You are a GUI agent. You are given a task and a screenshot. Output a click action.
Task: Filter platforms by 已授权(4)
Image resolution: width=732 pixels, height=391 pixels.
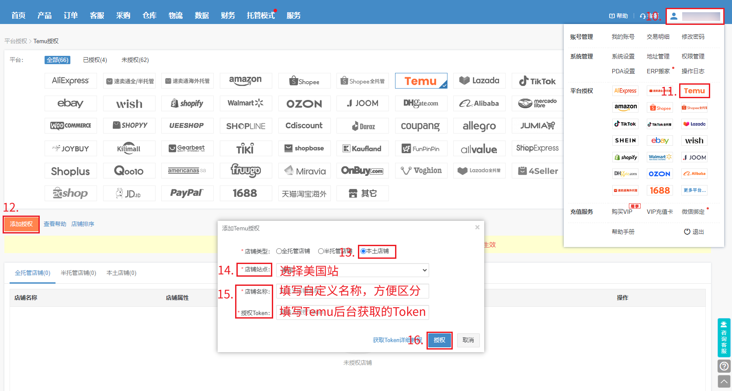[x=95, y=60]
